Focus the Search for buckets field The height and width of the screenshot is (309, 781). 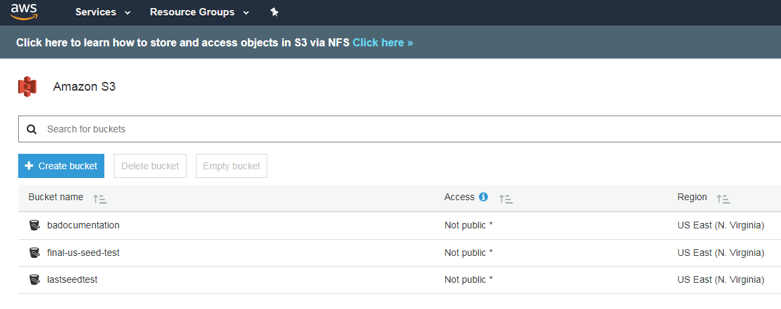click(x=399, y=129)
